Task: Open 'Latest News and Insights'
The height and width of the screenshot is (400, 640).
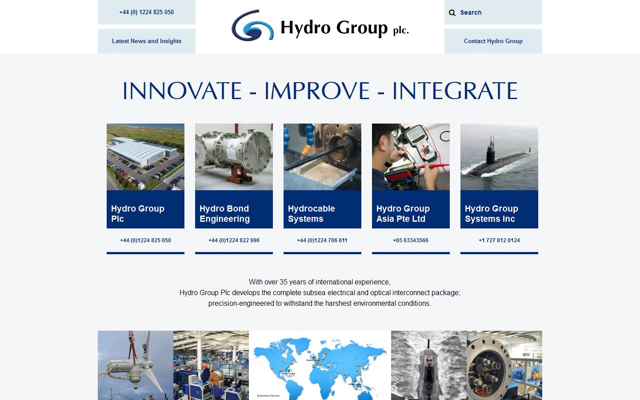Action: pyautogui.click(x=146, y=41)
